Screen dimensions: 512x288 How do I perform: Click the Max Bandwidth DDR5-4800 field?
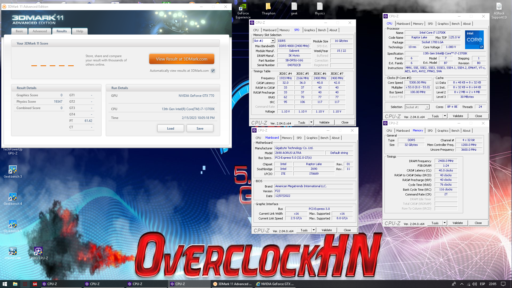tap(294, 46)
